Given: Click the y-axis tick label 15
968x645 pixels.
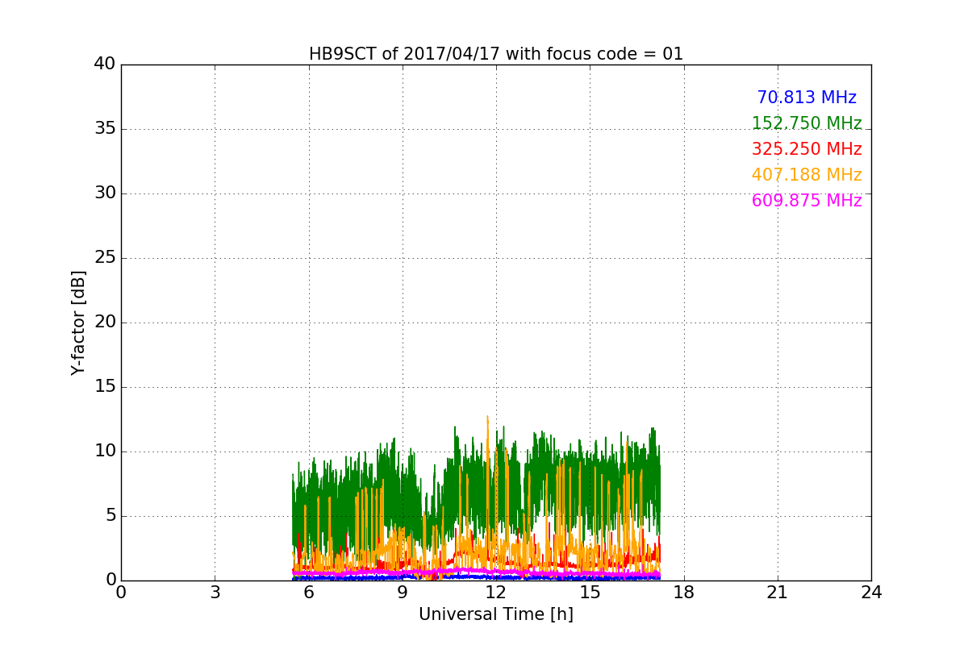Looking at the screenshot, I should [x=105, y=387].
